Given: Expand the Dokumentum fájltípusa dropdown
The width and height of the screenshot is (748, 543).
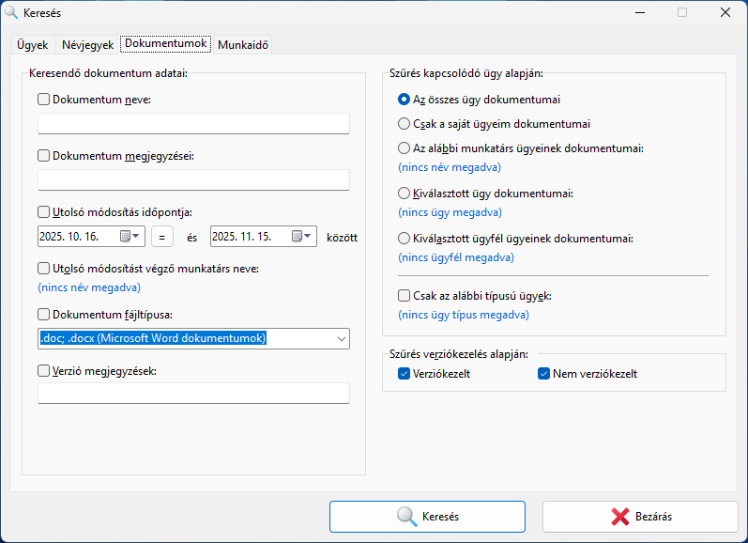Looking at the screenshot, I should (339, 338).
